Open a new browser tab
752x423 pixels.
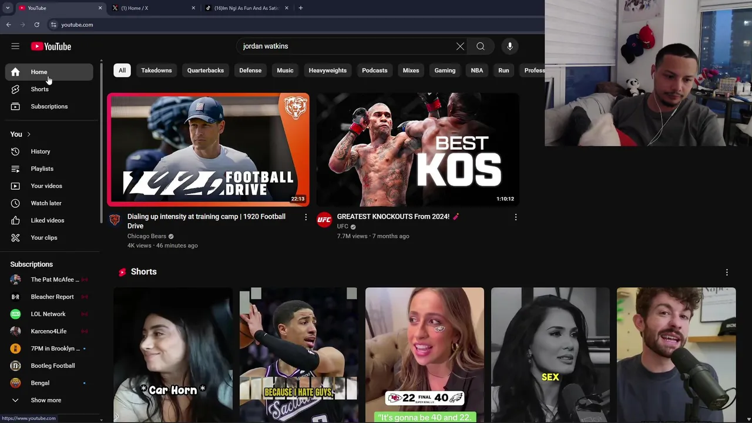click(x=300, y=8)
